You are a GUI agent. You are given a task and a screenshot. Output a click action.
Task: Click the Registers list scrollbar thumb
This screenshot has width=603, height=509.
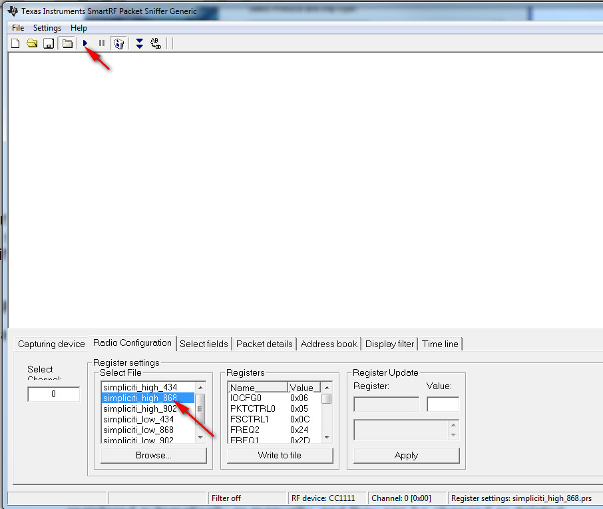click(327, 398)
